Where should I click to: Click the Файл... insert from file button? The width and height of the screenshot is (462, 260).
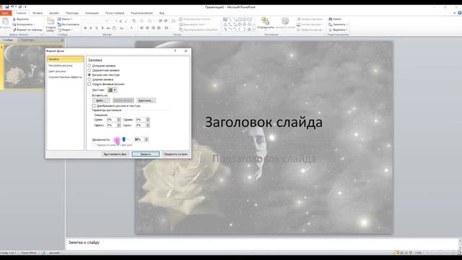pyautogui.click(x=101, y=100)
